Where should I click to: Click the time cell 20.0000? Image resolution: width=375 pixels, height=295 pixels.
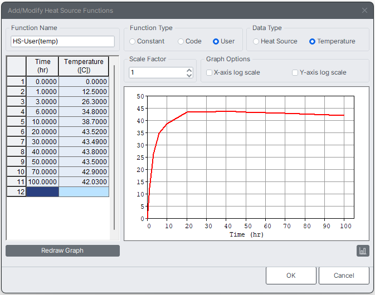(x=42, y=131)
